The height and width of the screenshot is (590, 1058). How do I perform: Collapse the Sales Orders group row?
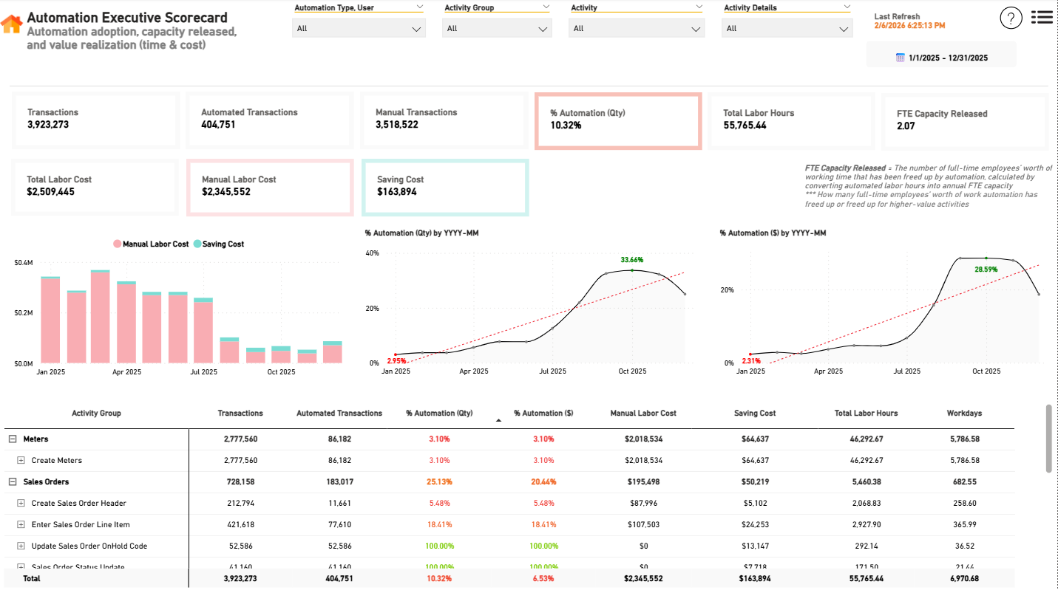pos(13,481)
